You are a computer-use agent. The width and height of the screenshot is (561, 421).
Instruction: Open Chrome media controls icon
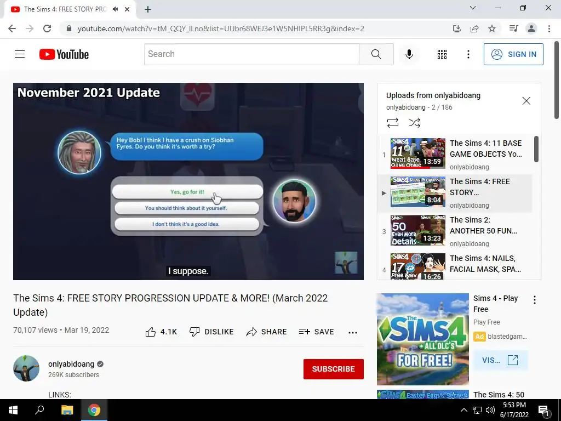point(513,29)
